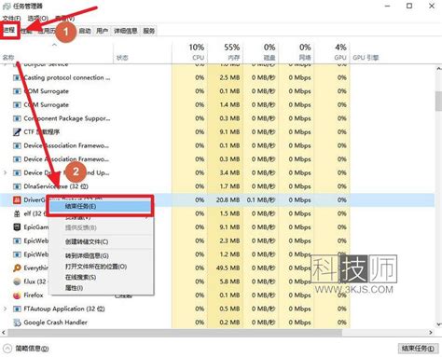Click the horizontal scrollbar right arrow
Screen dimensions: 442x357
[x=431, y=333]
